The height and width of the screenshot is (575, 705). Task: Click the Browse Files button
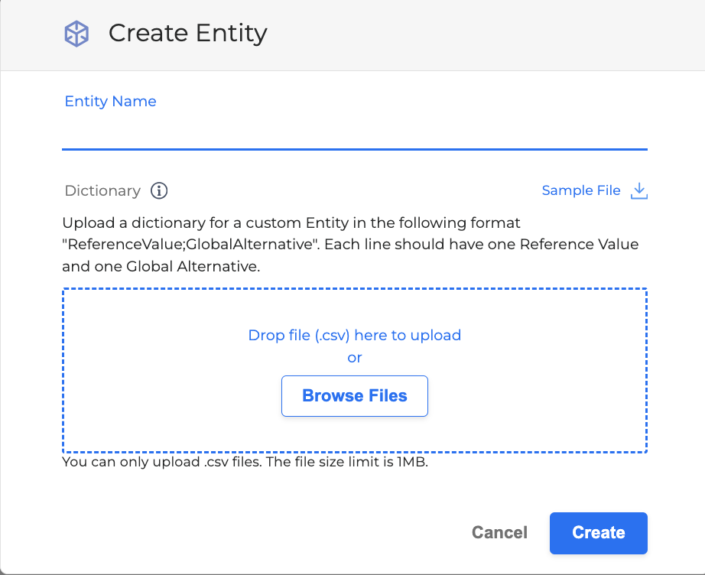tap(354, 396)
